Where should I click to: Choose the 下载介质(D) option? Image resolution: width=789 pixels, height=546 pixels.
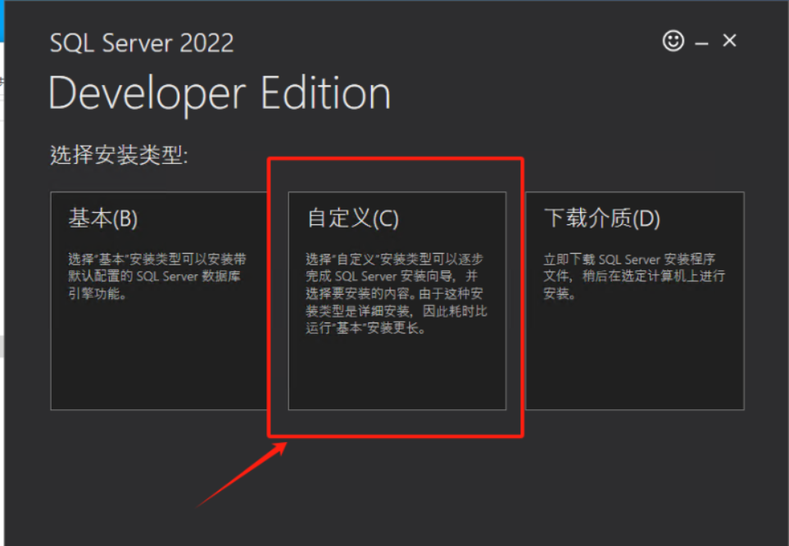point(635,300)
